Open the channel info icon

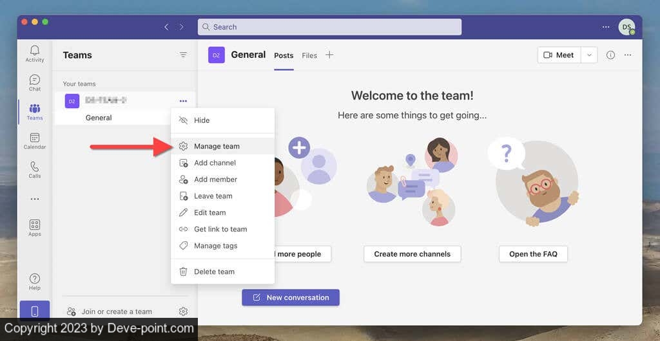coord(610,55)
